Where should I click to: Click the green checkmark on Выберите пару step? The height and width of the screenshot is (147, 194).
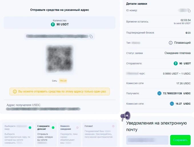tap(30, 127)
